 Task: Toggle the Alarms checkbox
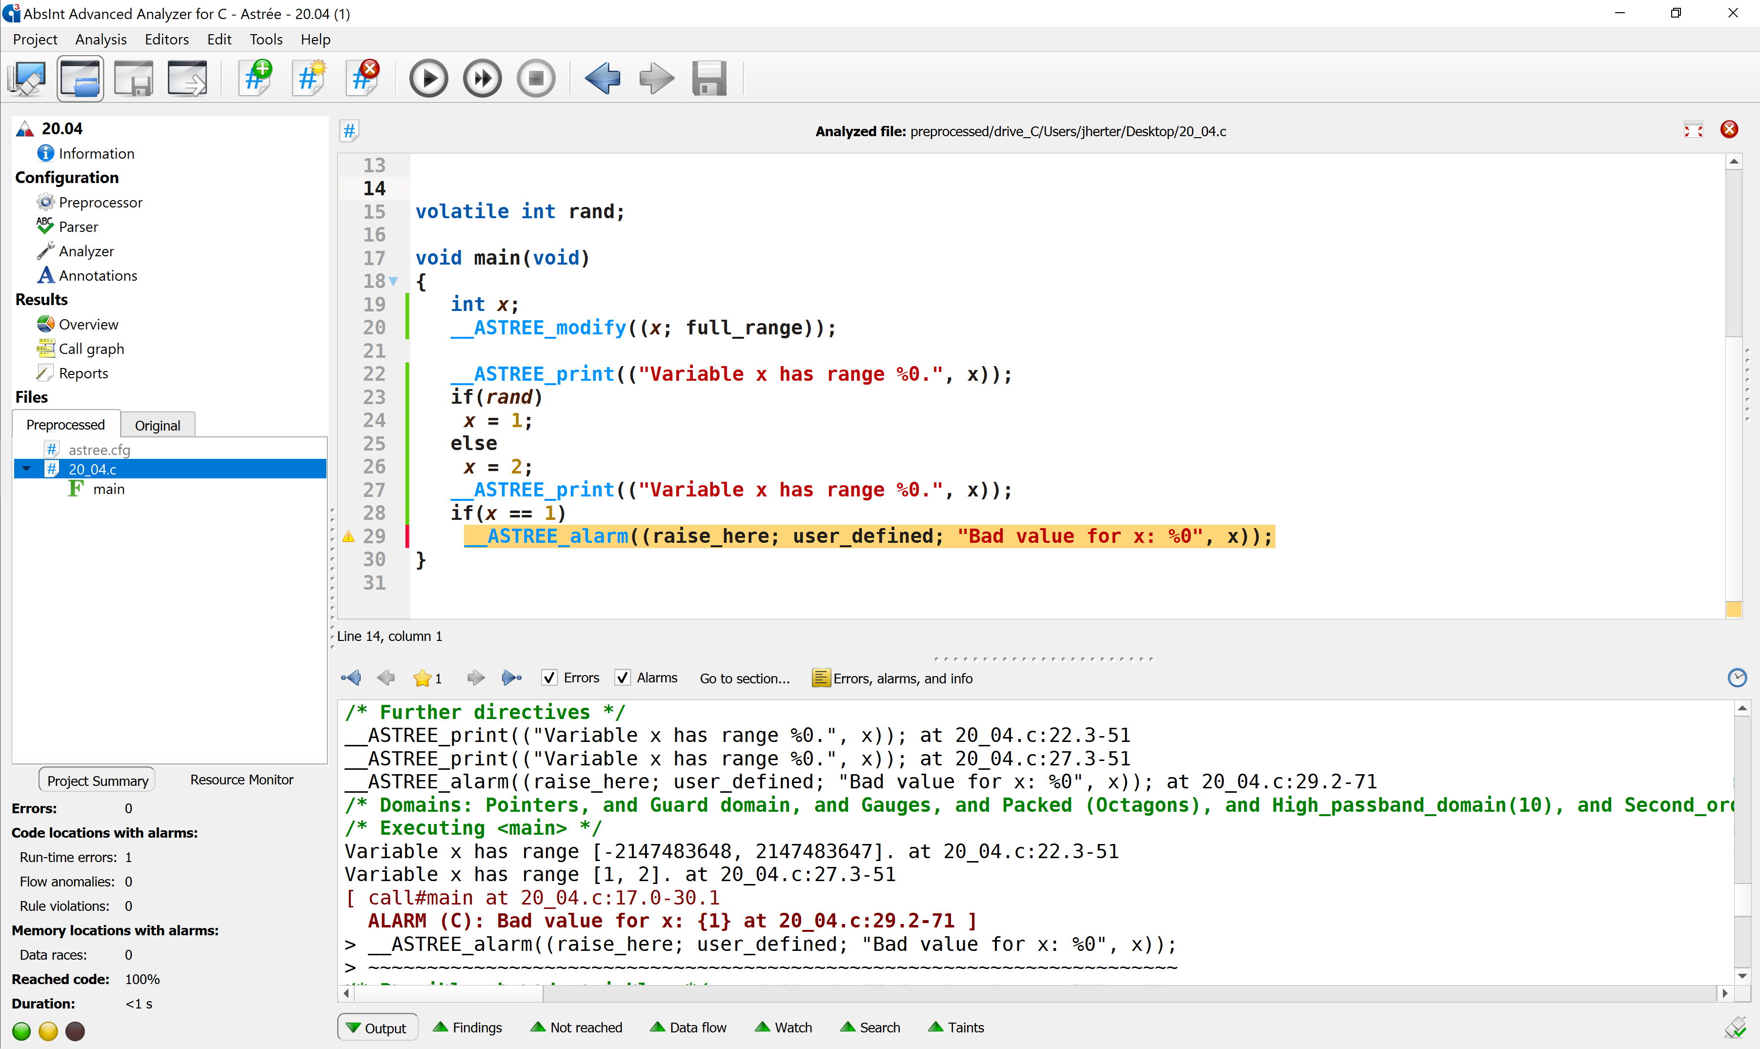point(623,678)
